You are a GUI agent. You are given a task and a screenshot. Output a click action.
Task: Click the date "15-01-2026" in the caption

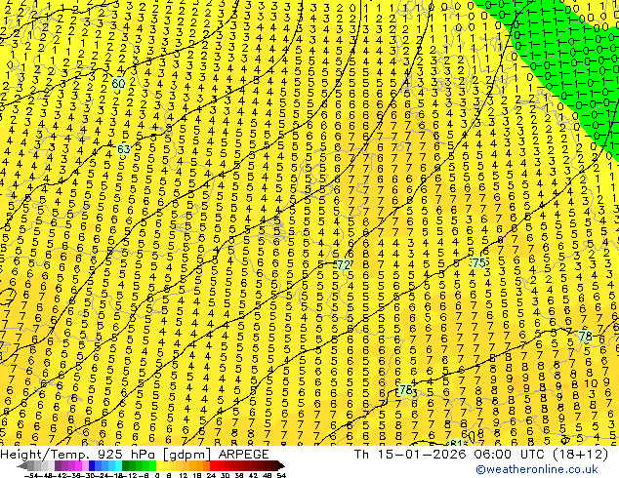[x=422, y=454]
